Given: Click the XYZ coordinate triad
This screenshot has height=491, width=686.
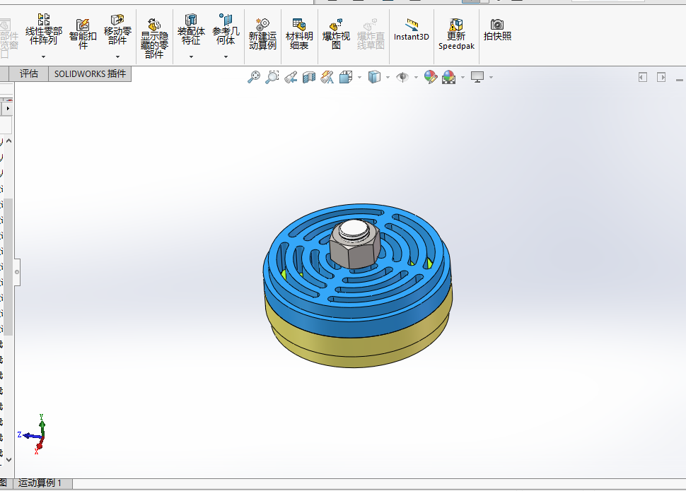Looking at the screenshot, I should 33,434.
